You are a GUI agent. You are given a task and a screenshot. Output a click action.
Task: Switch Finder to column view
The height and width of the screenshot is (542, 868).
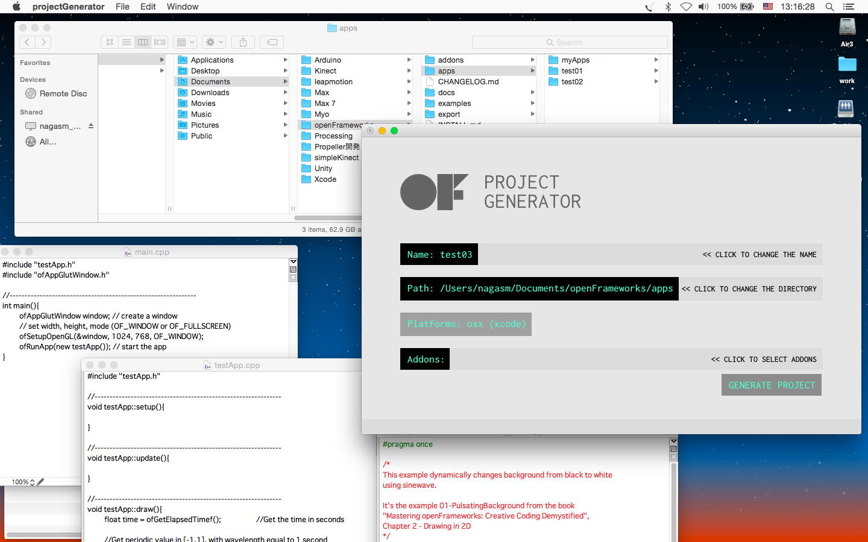[143, 42]
